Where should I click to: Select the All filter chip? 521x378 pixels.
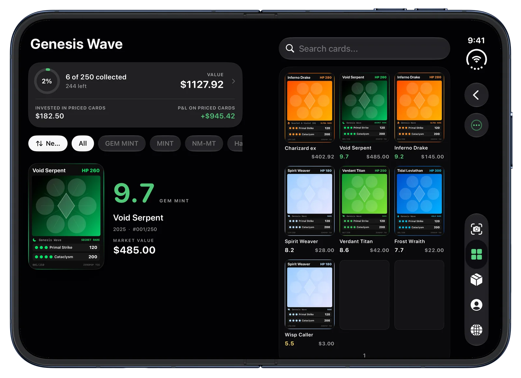(83, 143)
